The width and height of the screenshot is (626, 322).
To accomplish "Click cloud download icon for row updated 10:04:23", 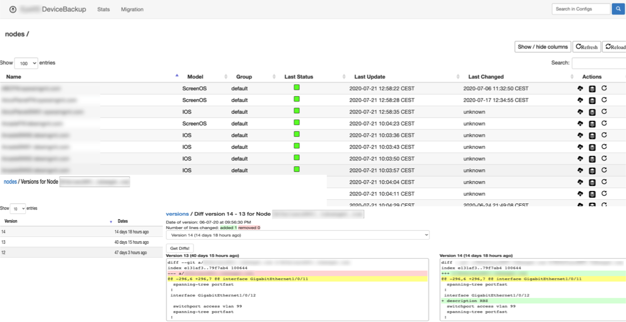I will (580, 124).
